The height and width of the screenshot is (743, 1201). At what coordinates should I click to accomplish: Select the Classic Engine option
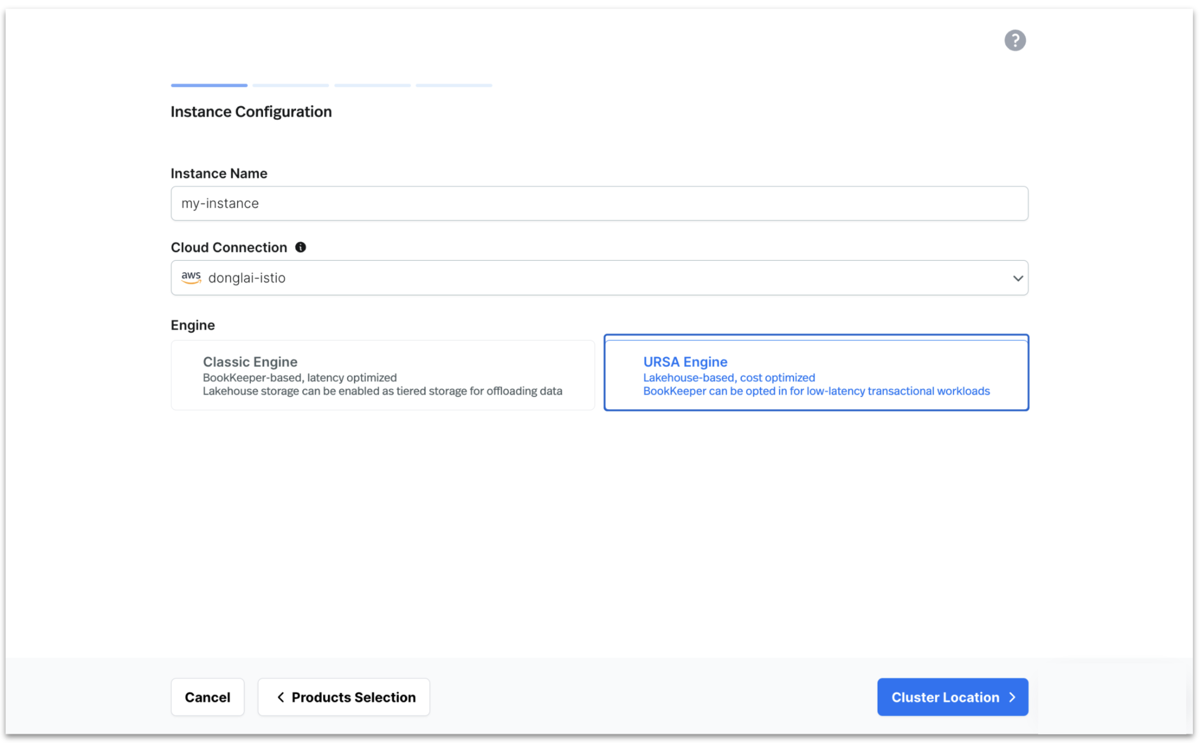point(382,375)
